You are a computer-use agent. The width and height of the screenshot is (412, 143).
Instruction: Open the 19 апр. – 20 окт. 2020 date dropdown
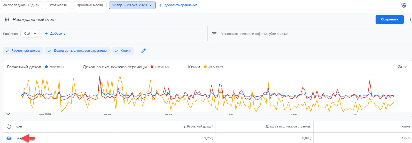point(132,5)
